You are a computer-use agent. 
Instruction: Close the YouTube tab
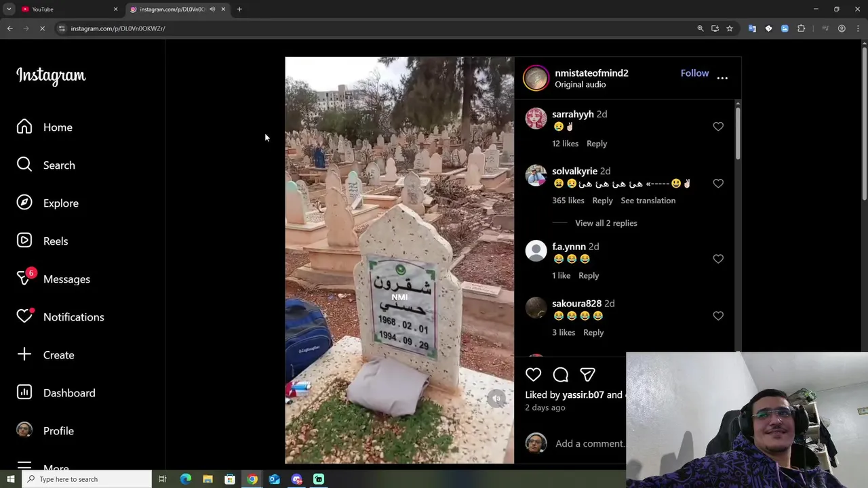(115, 9)
